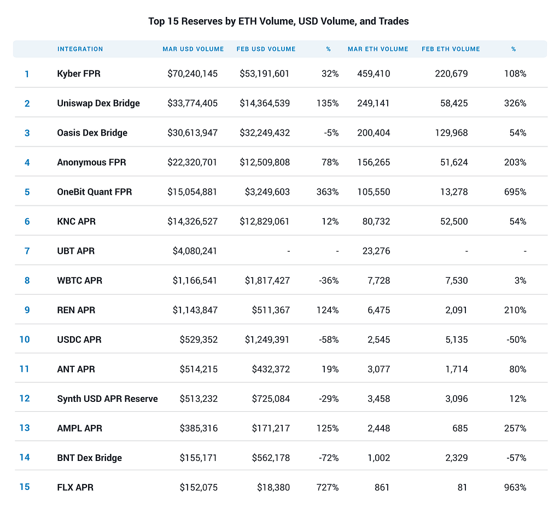Click the 105,550 Mar ETH volume

click(374, 192)
